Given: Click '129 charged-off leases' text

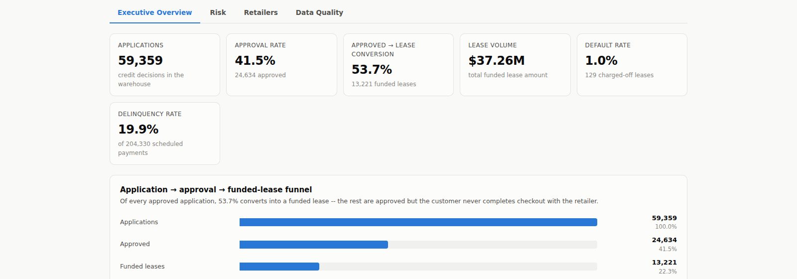Looking at the screenshot, I should coord(619,75).
